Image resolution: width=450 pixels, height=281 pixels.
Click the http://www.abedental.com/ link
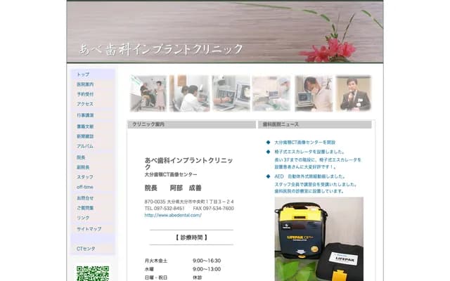[173, 215]
